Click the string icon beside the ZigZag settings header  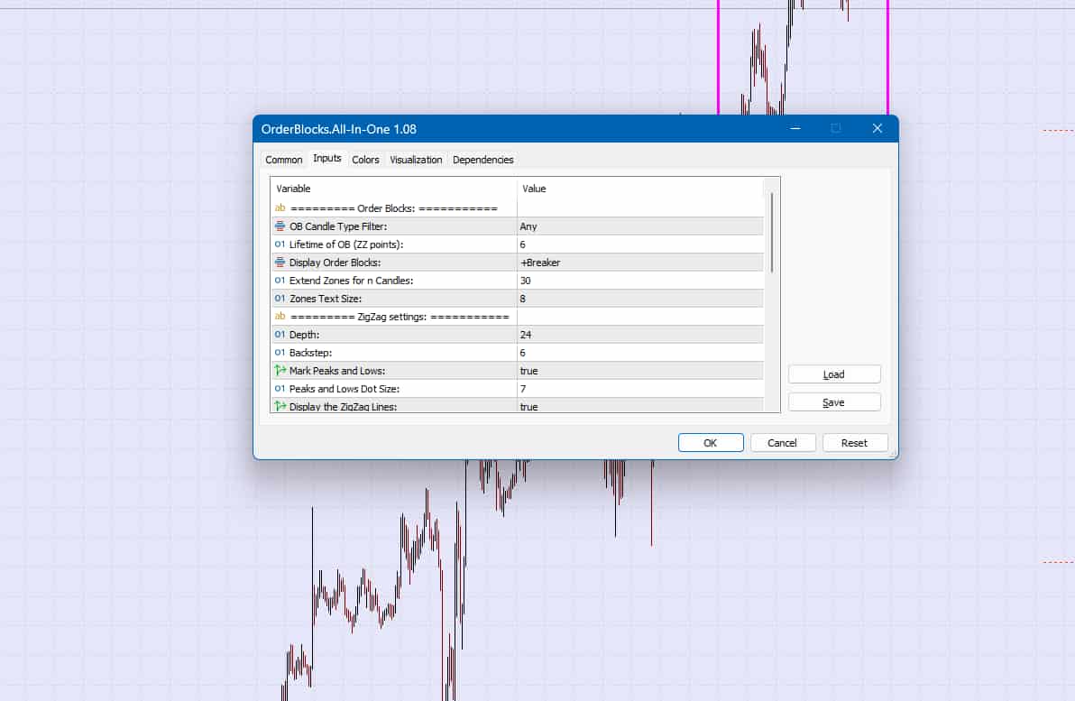point(280,316)
